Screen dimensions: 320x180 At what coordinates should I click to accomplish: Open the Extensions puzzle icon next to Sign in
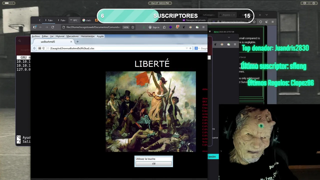pos(164,27)
